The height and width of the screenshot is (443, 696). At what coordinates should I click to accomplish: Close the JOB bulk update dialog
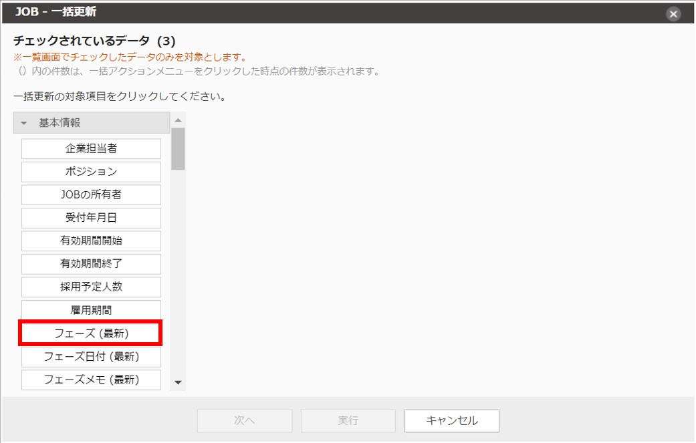point(673,13)
